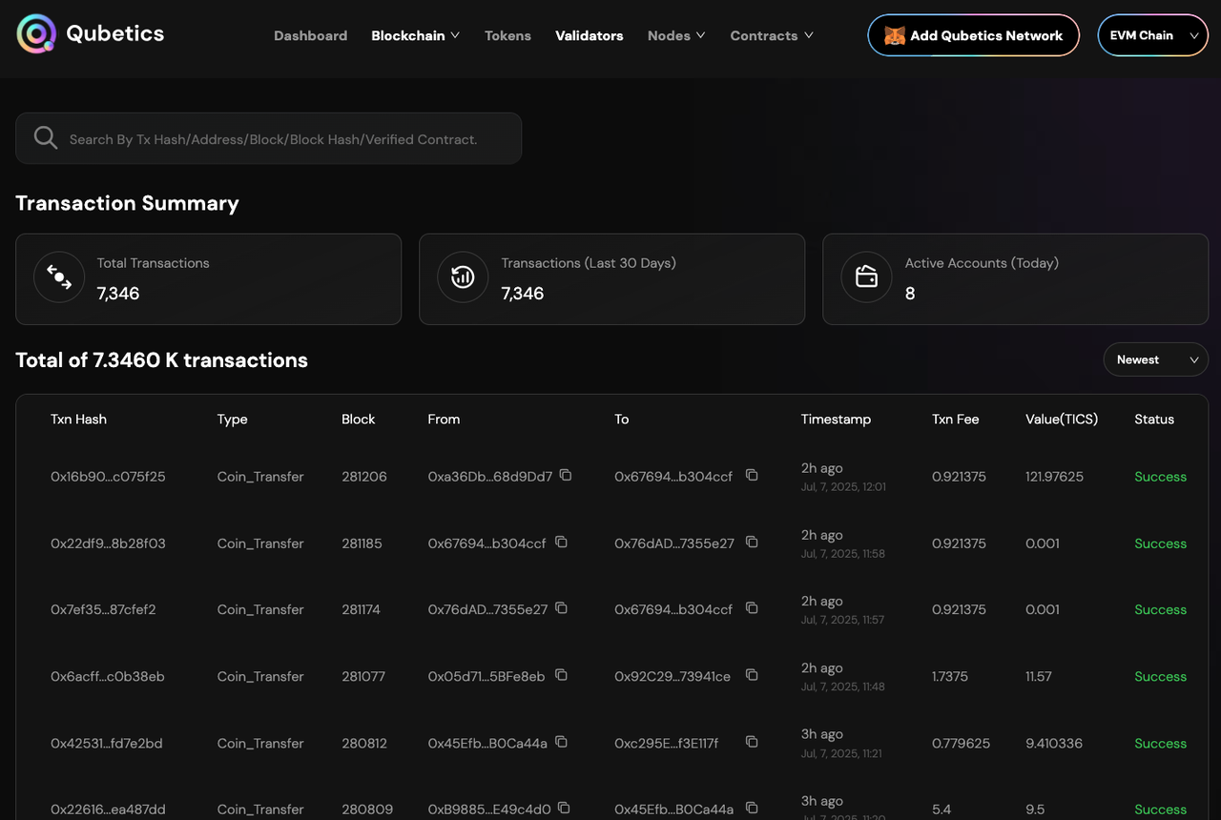Click the Qubetics logo icon
Viewport: 1221px width, 820px height.
pyautogui.click(x=36, y=34)
